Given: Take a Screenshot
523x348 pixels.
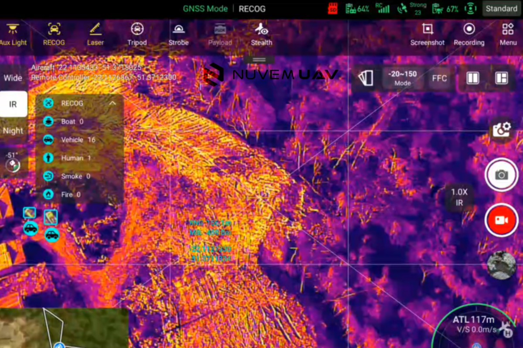Looking at the screenshot, I should click(427, 34).
